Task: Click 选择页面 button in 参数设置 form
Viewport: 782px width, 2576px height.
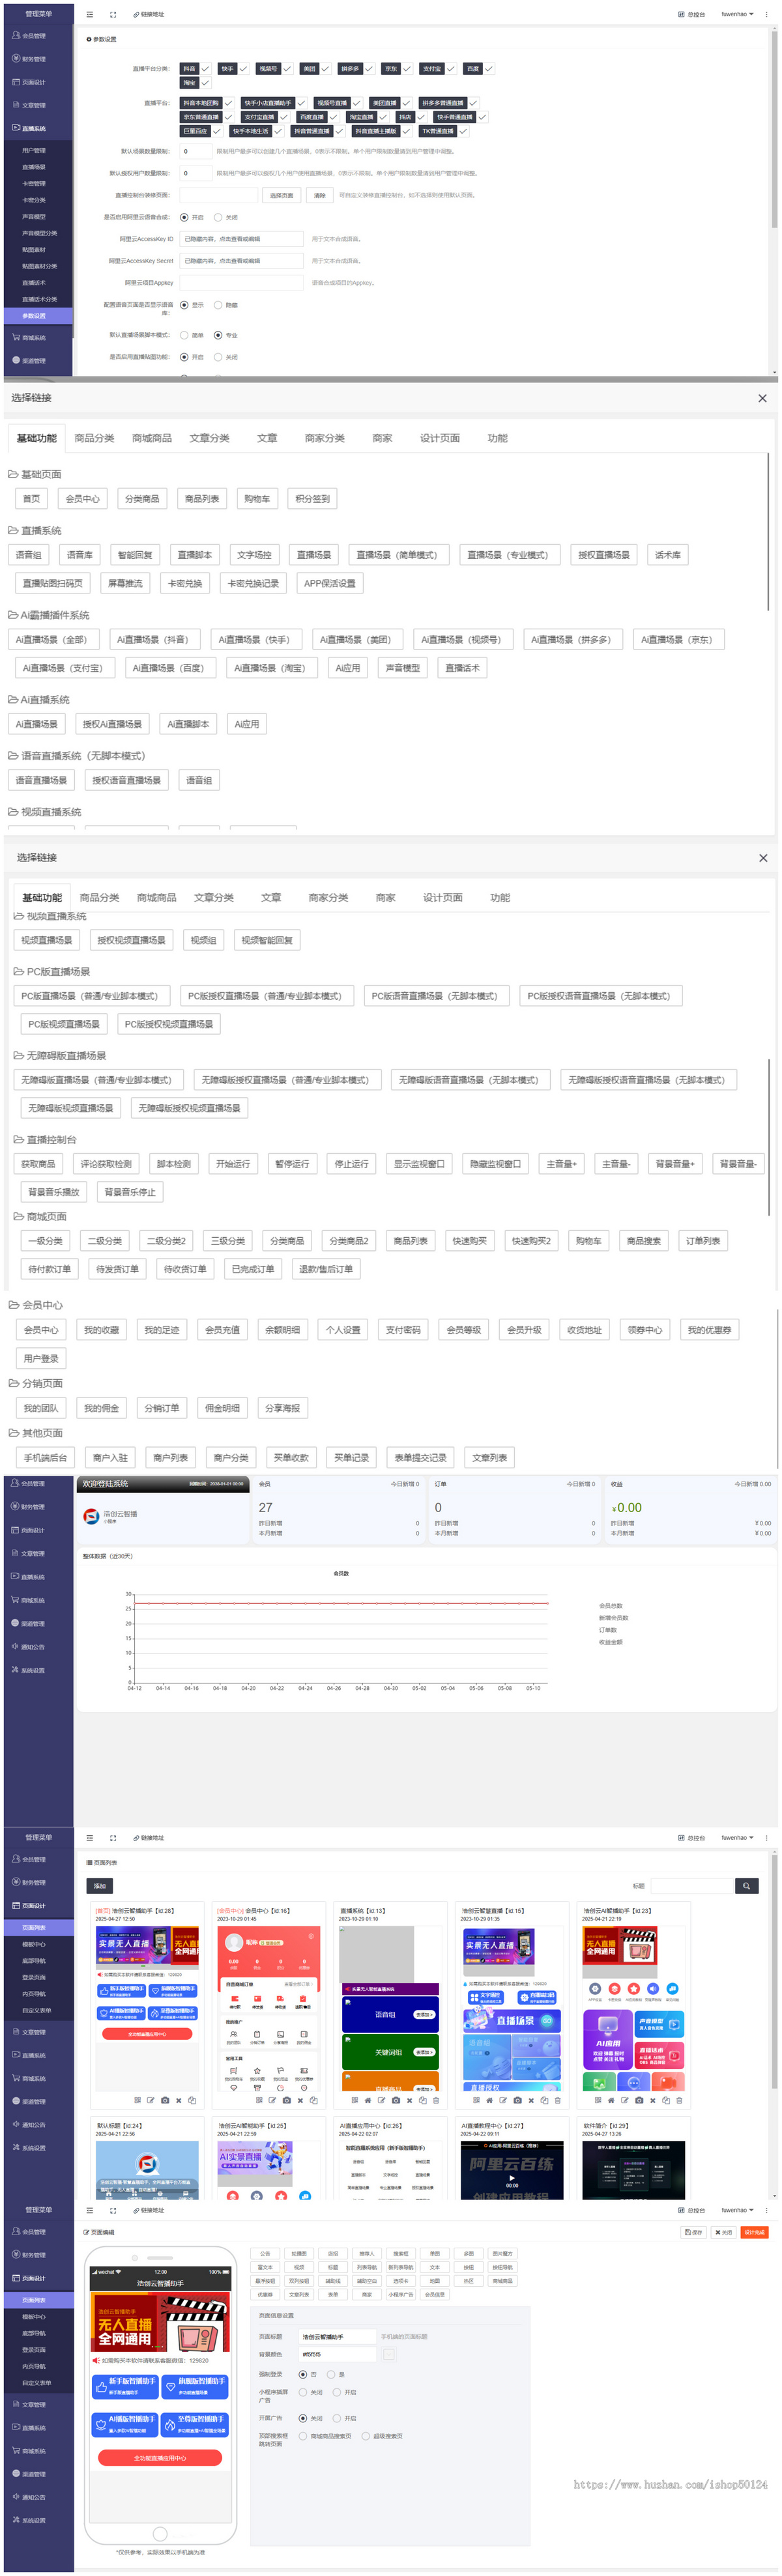Action: pos(282,195)
